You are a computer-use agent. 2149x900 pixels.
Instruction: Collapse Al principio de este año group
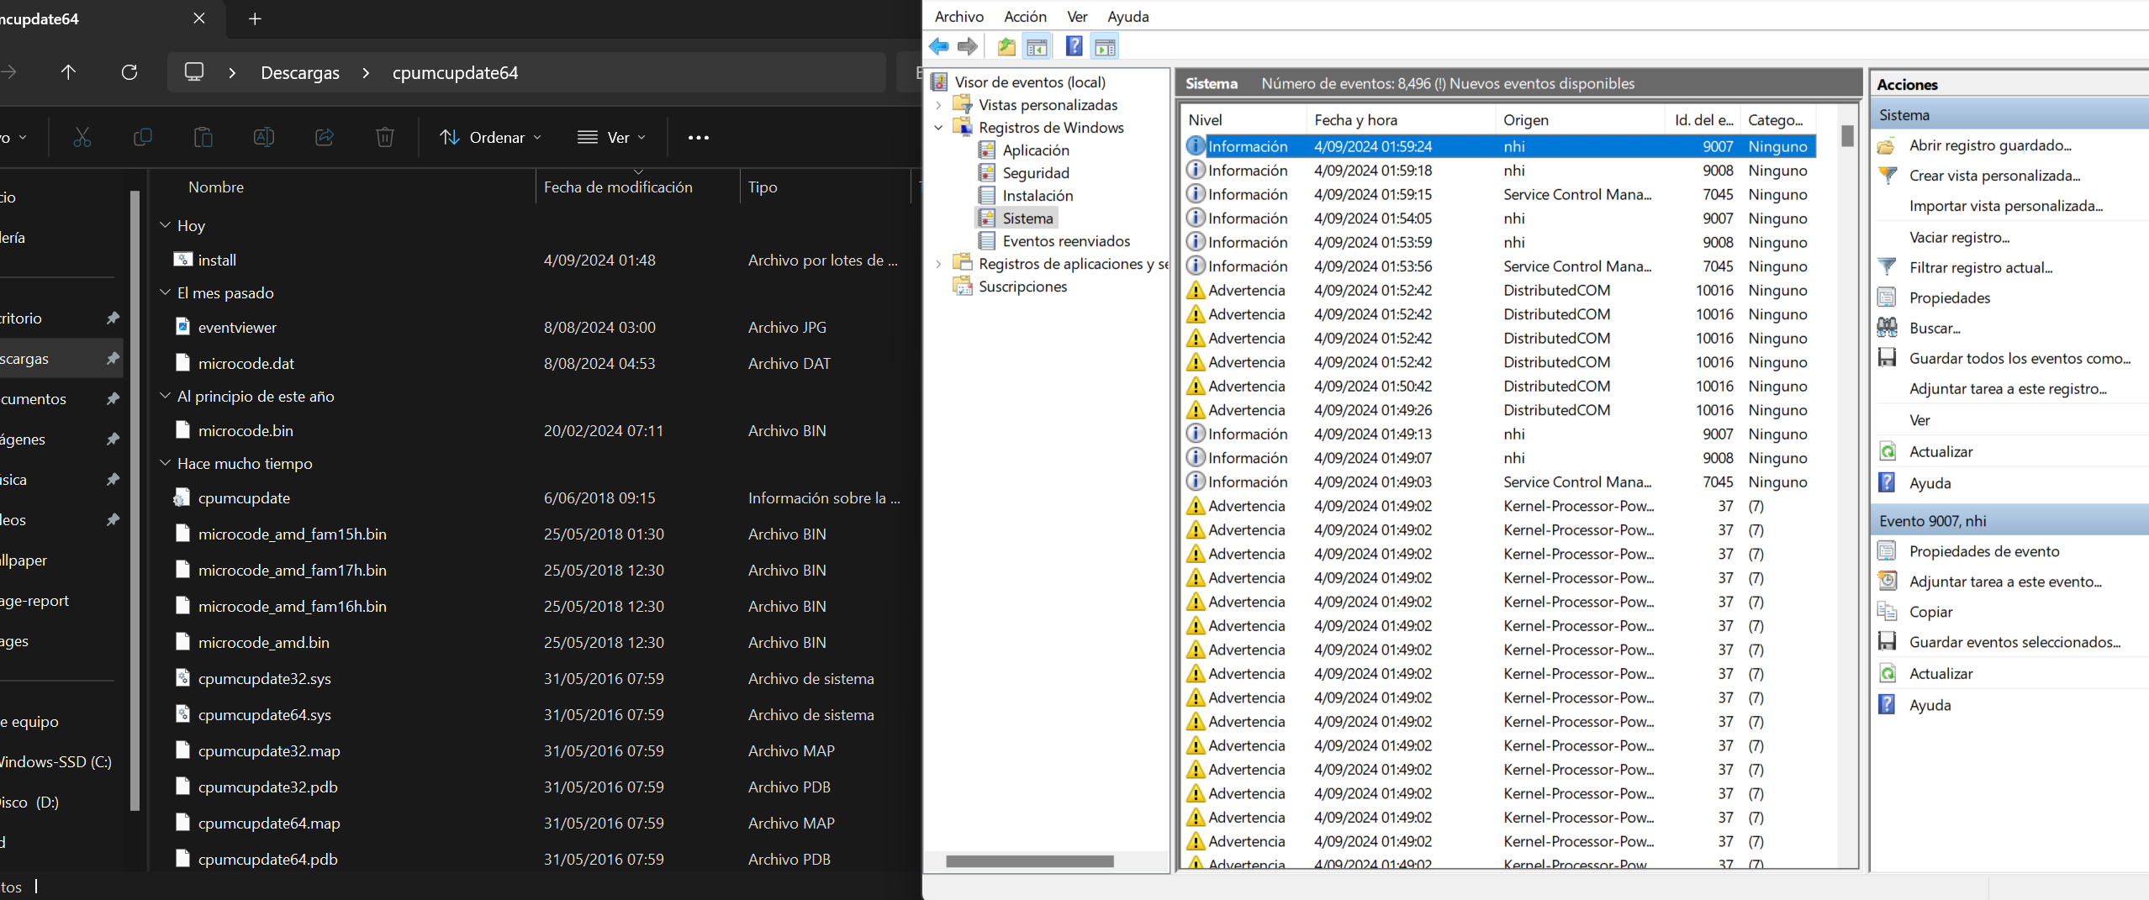[x=166, y=396]
